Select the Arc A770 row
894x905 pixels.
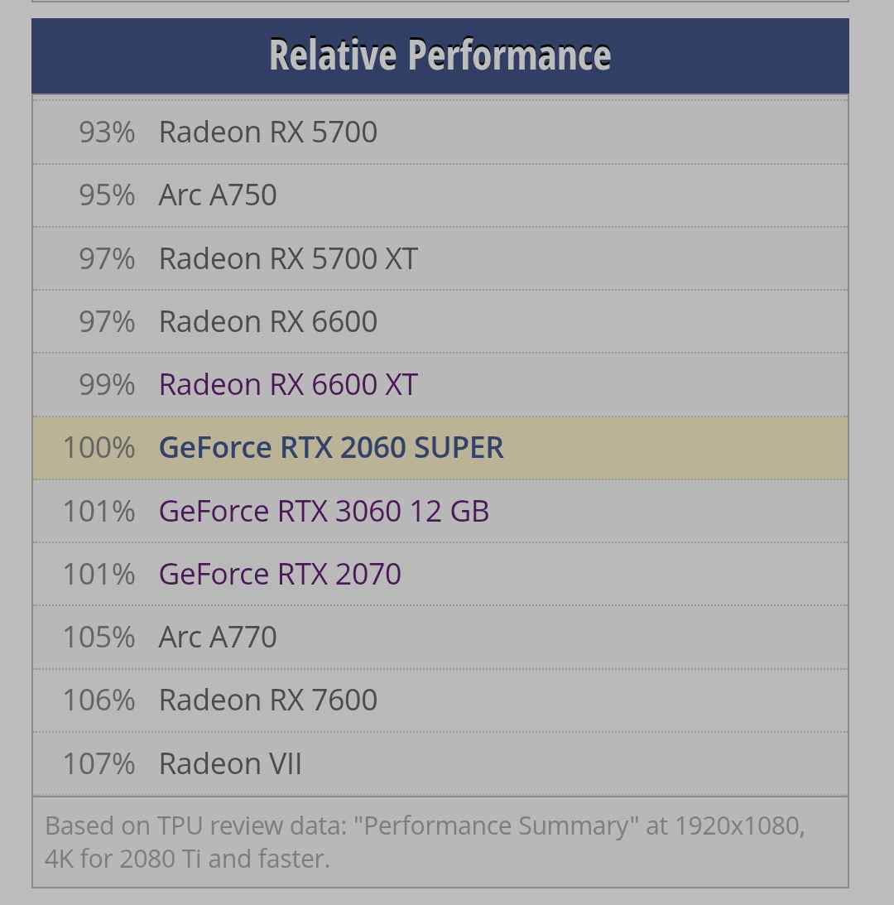[440, 638]
